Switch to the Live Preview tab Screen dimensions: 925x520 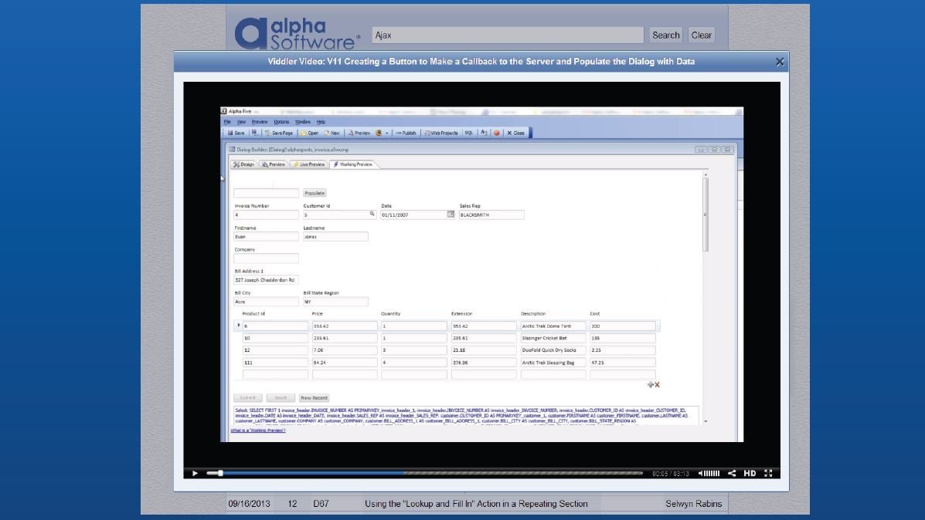click(309, 164)
